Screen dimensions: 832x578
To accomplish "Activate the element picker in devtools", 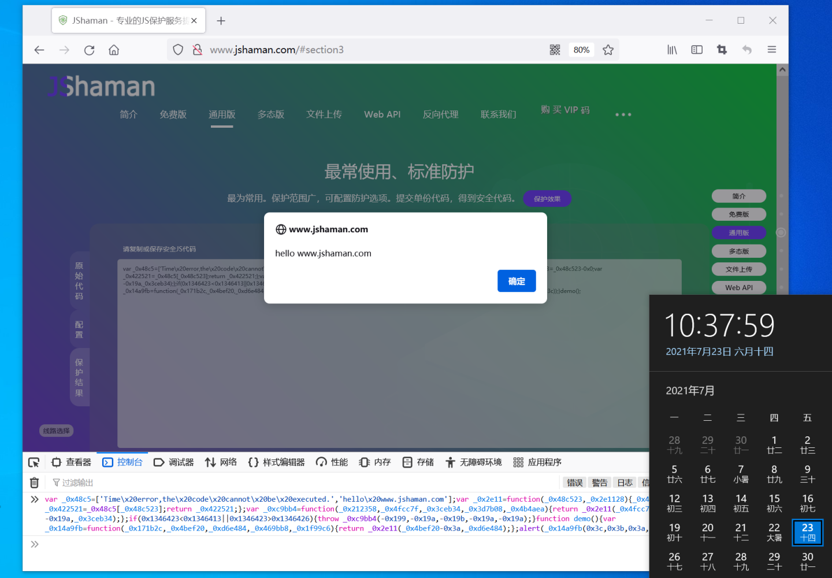I will [x=34, y=462].
